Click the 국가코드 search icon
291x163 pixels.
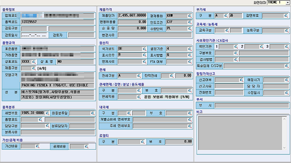(x=144, y=49)
